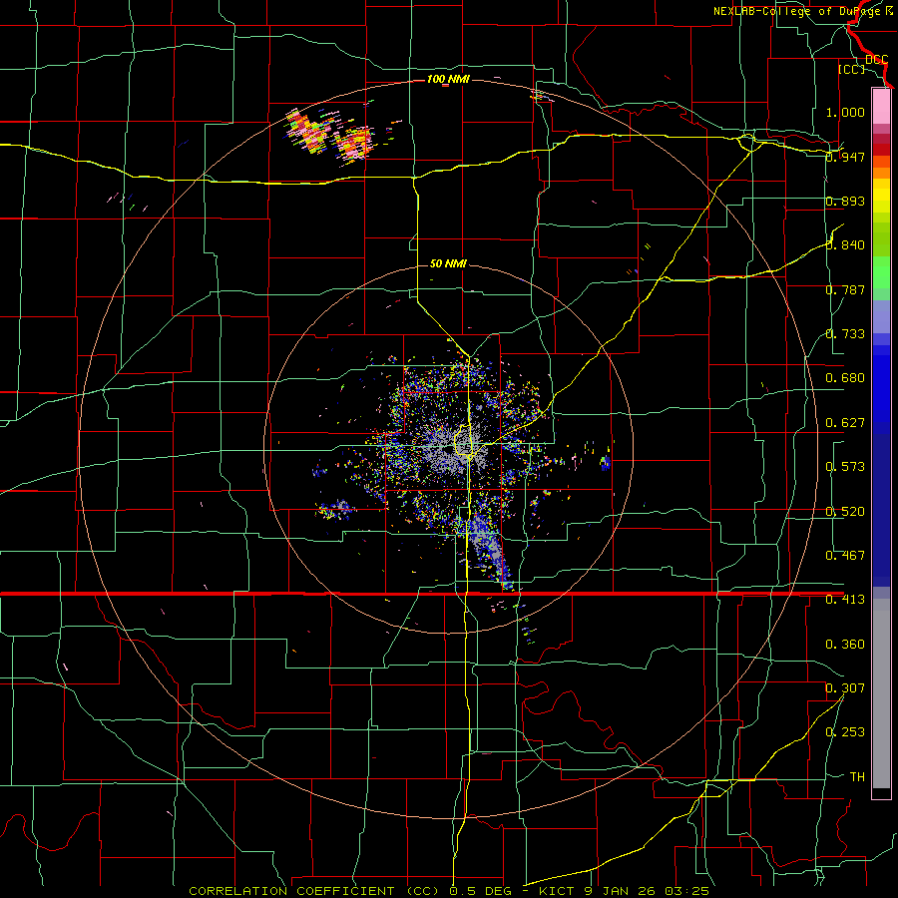This screenshot has width=898, height=898.
Task: Click the gray segment of the color bar
Action: tap(881, 693)
